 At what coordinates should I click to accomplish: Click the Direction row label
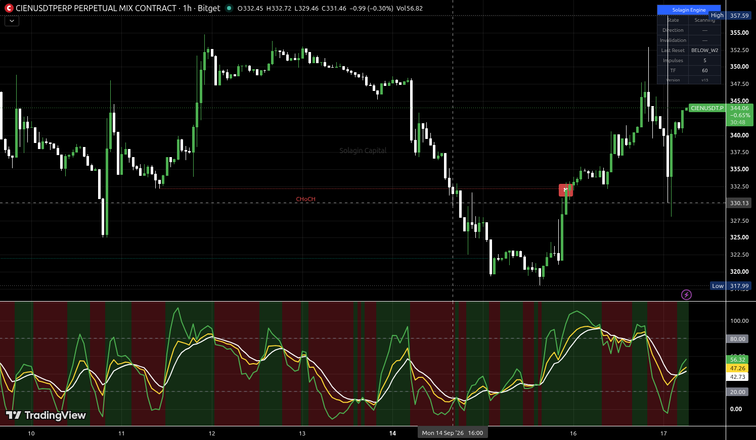pos(673,30)
